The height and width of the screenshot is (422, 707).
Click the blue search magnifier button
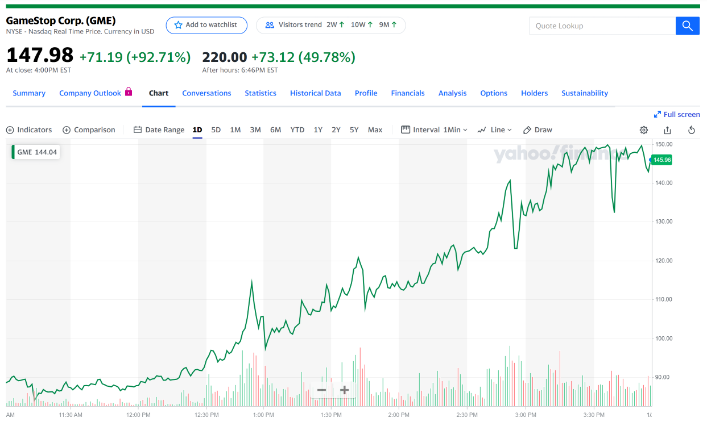687,26
